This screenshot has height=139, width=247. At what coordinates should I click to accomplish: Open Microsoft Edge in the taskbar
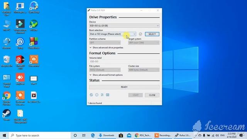[93, 136]
